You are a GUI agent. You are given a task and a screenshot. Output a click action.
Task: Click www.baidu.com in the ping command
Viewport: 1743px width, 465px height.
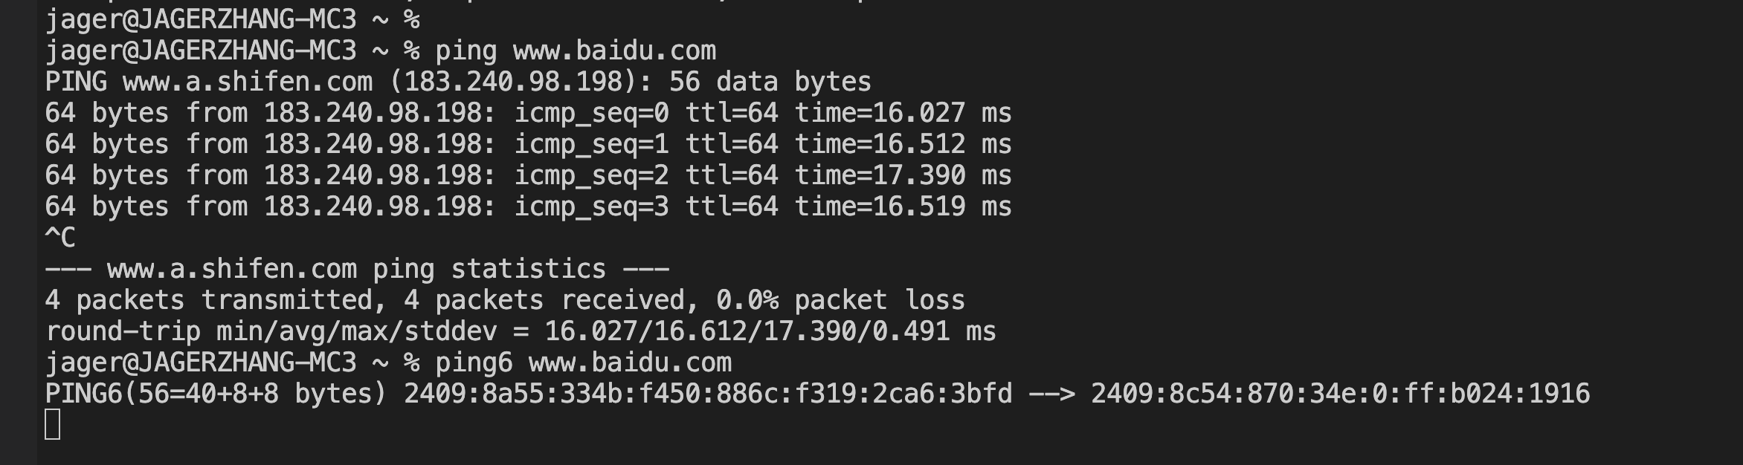614,51
